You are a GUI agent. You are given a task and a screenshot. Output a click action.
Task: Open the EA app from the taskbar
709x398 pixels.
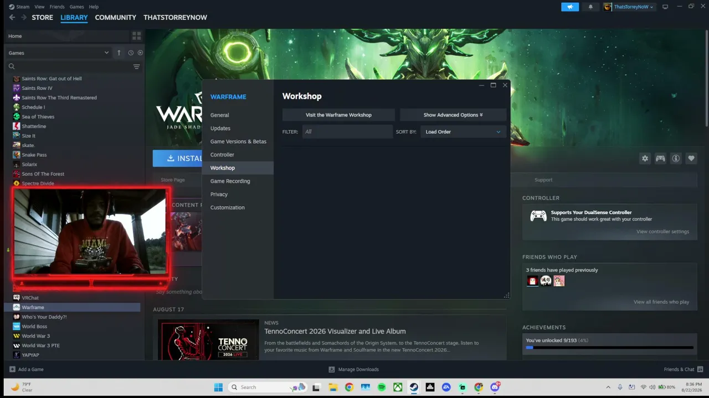[x=446, y=387]
